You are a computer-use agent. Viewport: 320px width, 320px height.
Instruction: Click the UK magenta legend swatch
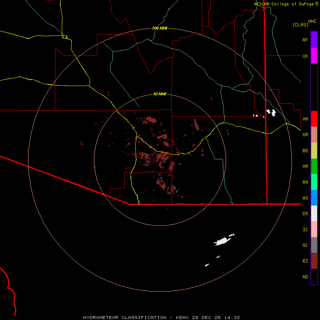click(x=314, y=56)
